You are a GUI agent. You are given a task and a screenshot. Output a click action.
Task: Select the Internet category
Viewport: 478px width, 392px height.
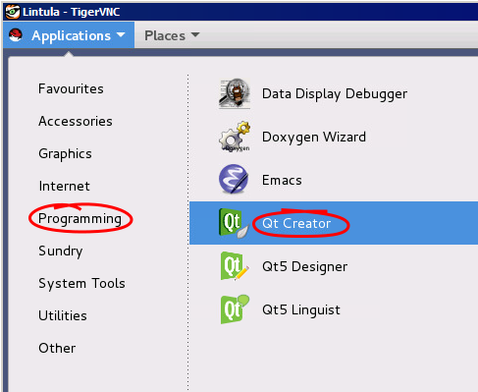64,186
